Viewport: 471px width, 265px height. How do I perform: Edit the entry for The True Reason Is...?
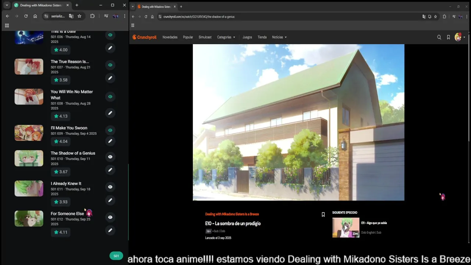coord(110,78)
